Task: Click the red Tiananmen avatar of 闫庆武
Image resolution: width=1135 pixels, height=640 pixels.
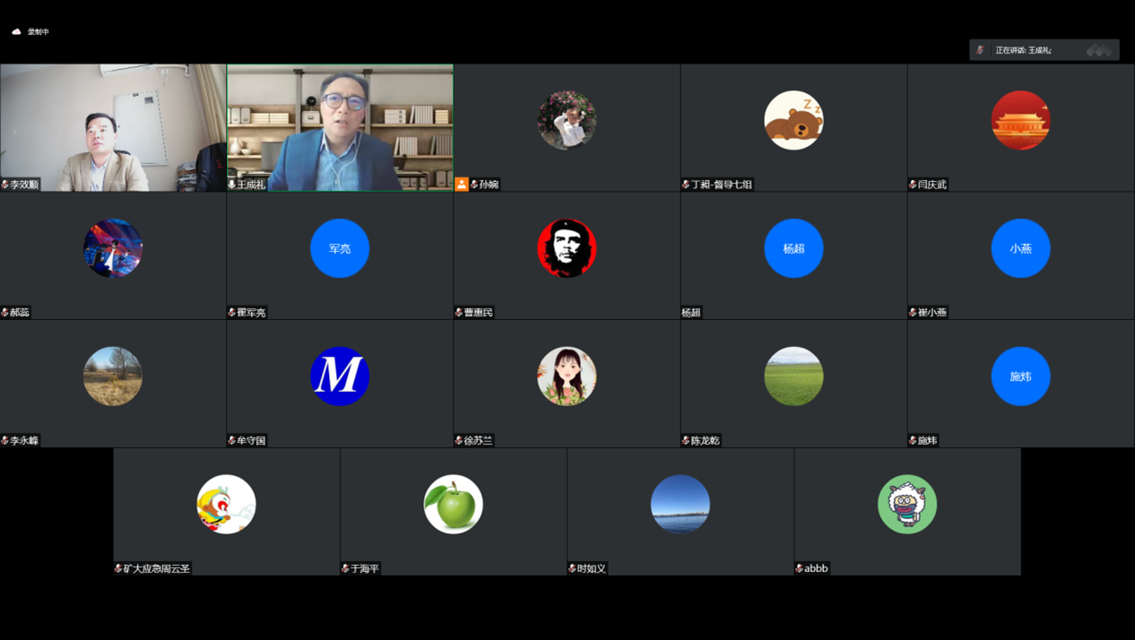Action: (x=1020, y=120)
